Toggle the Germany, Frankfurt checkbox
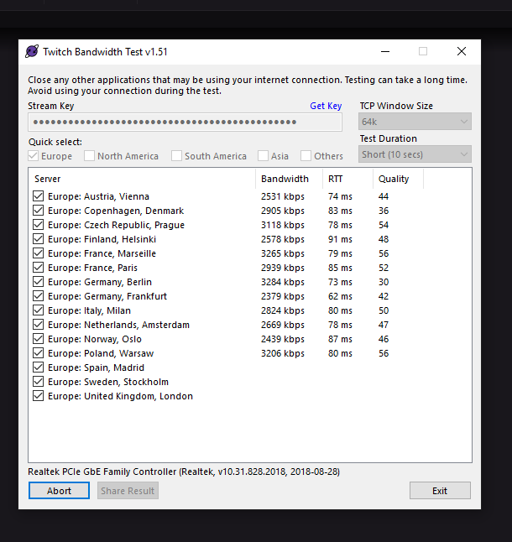 [x=38, y=296]
